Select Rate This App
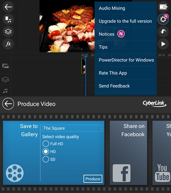Viewport: 171px width, 193px height. coord(126,73)
